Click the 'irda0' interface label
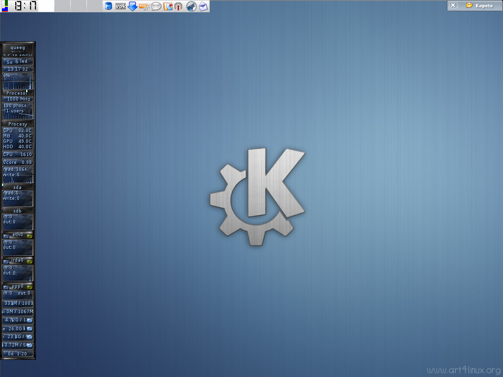The height and width of the screenshot is (377, 503). click(18, 260)
